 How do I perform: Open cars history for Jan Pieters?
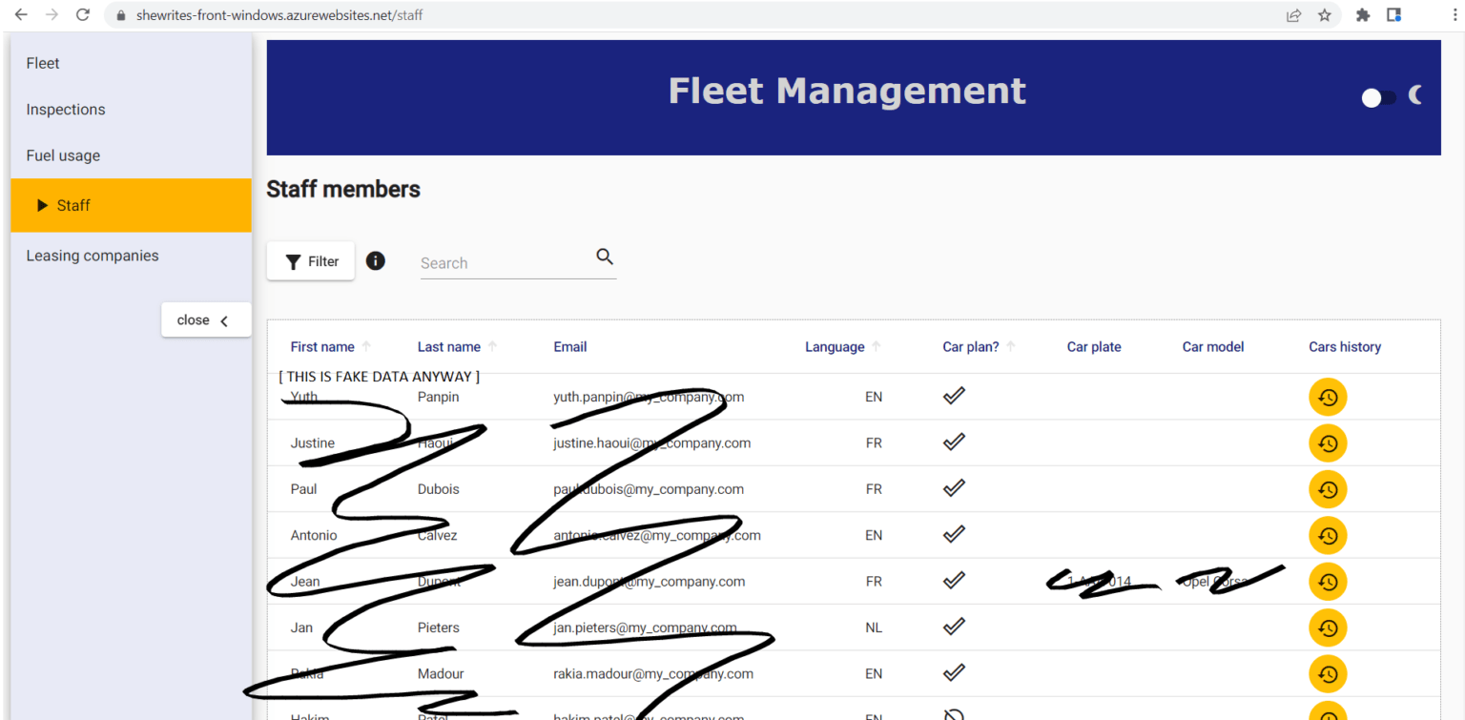point(1328,627)
